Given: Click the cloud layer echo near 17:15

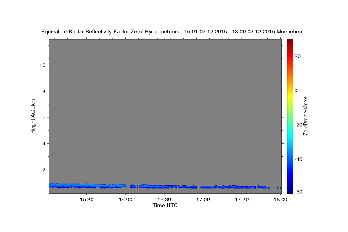Looking at the screenshot, I should click(222, 187).
